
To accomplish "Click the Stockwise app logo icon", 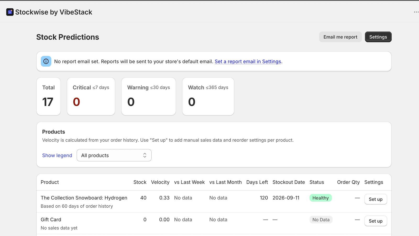I will (x=10, y=12).
